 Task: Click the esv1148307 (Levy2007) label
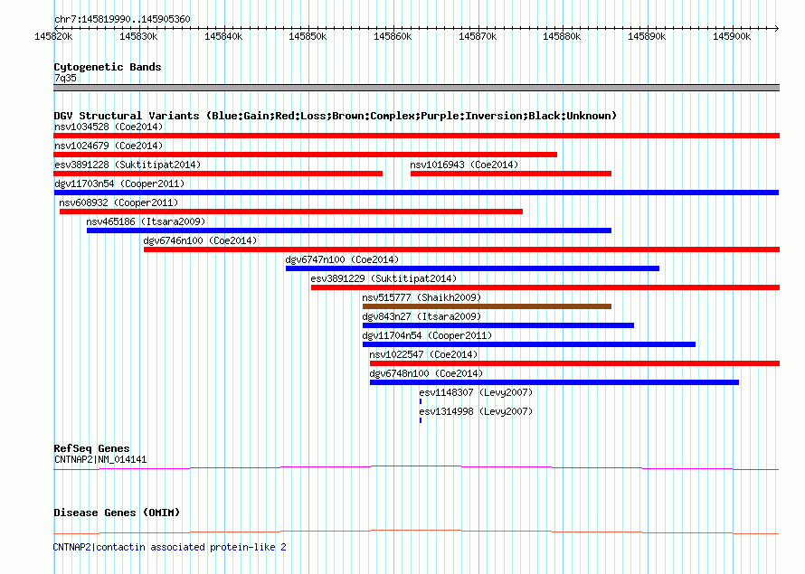click(476, 392)
